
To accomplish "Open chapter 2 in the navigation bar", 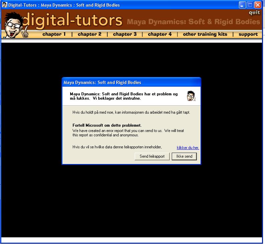I will click(x=90, y=34).
